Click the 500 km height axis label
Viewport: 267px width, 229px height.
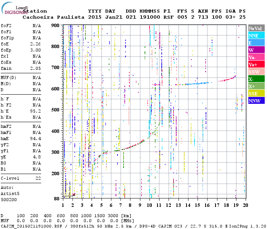[55, 110]
